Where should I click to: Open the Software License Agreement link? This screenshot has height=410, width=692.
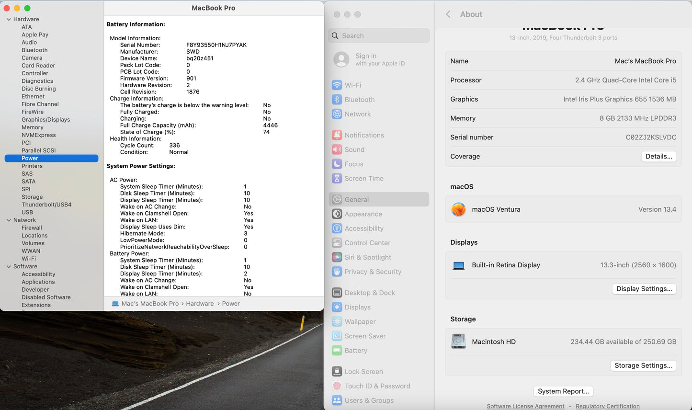(x=525, y=406)
